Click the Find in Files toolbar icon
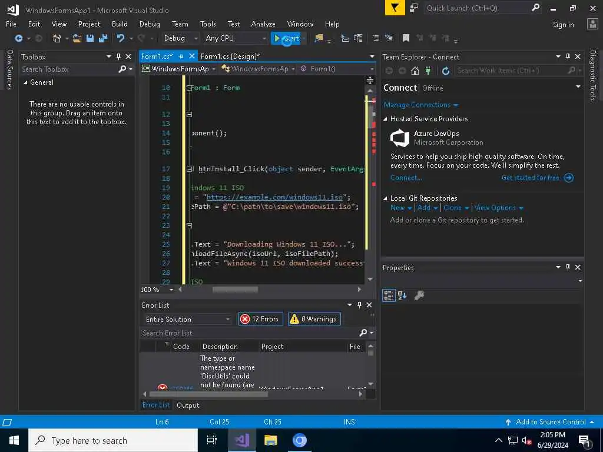603x452 pixels. [x=319, y=38]
